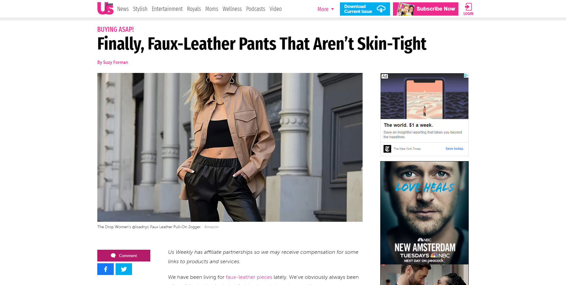566x285 pixels.
Task: Click the Login icon
Action: click(x=468, y=9)
